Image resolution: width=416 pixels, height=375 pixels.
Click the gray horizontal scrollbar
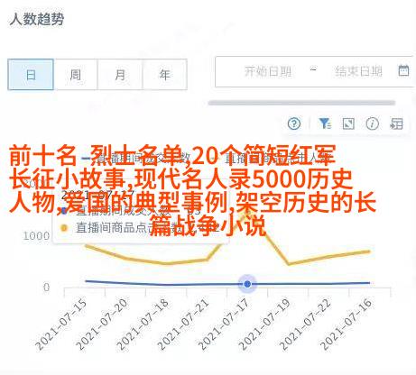point(301,103)
